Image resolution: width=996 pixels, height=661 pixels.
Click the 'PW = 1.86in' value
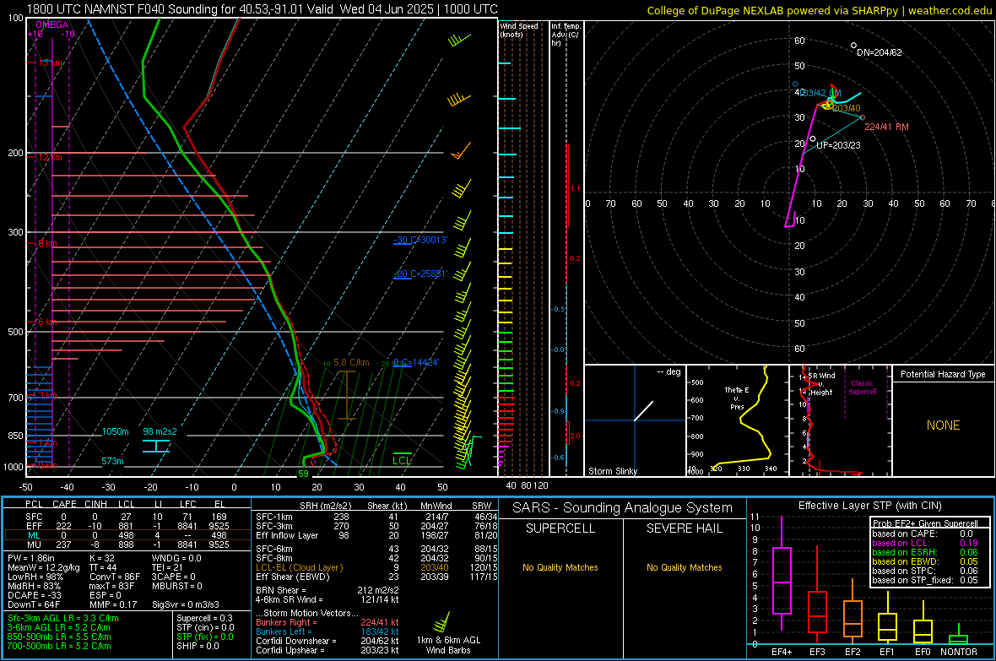[32, 558]
